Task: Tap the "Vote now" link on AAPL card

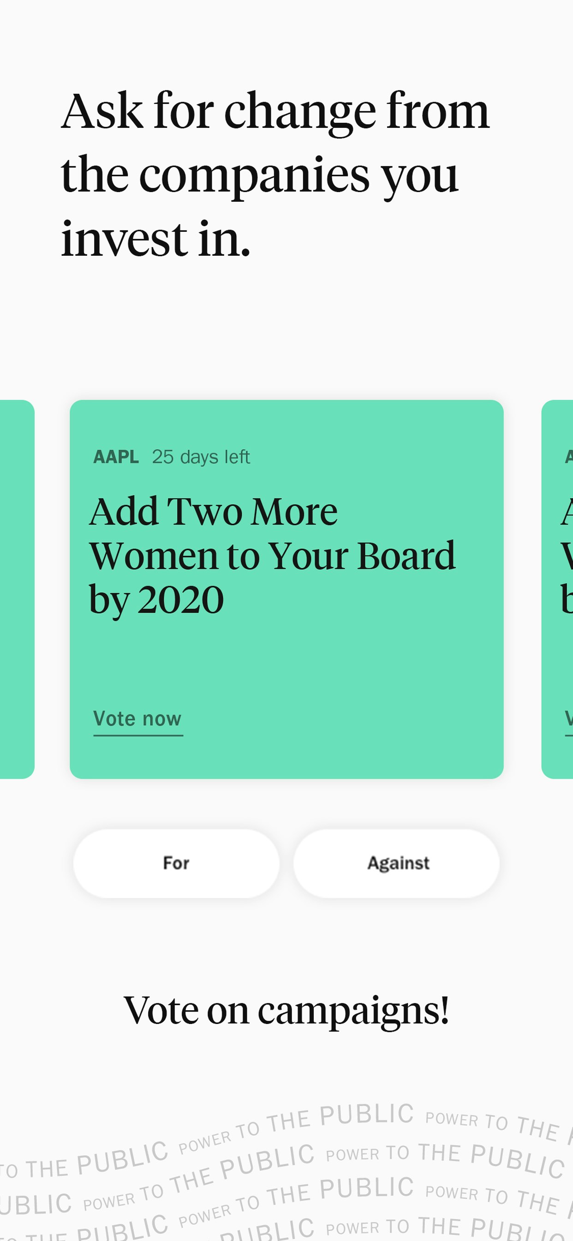Action: pyautogui.click(x=137, y=719)
